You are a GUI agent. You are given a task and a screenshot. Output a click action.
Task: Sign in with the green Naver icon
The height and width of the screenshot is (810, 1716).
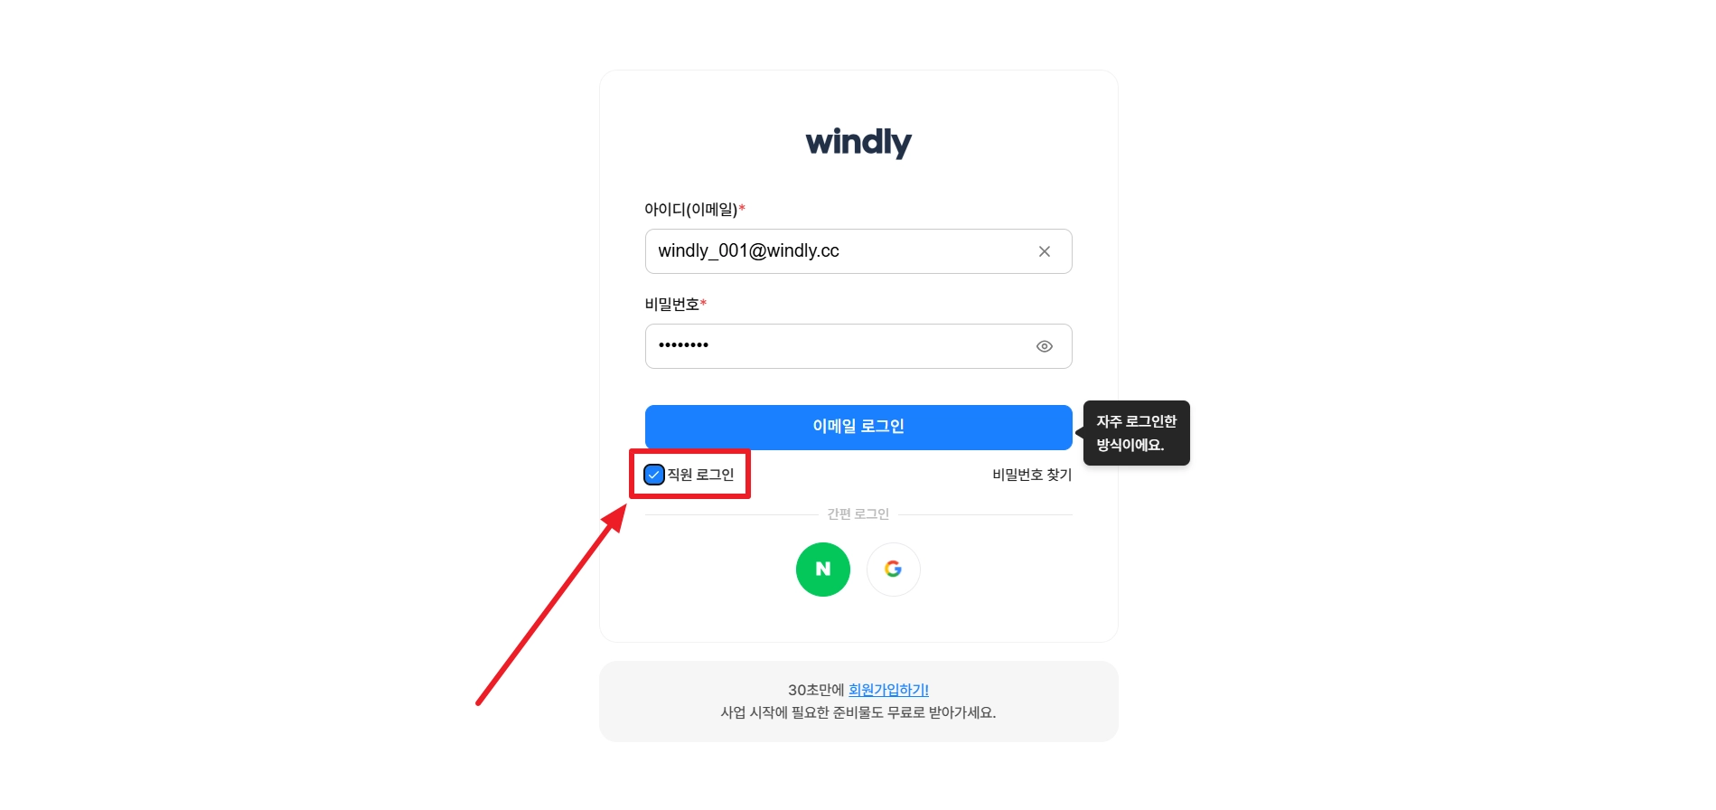[822, 570]
